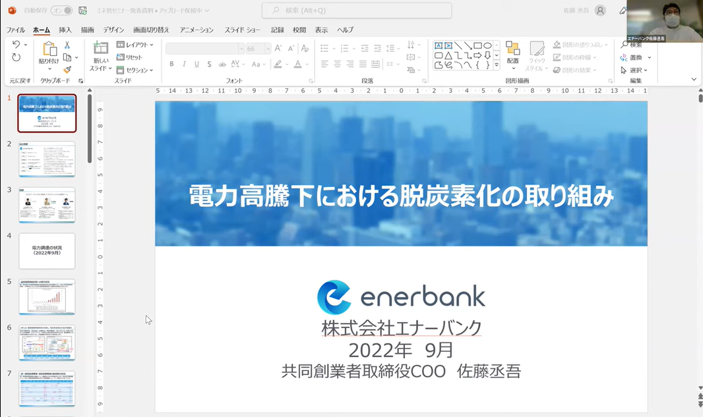Viewport: 703px width, 417px height.
Task: Click the text direction icon
Action: pyautogui.click(x=412, y=45)
